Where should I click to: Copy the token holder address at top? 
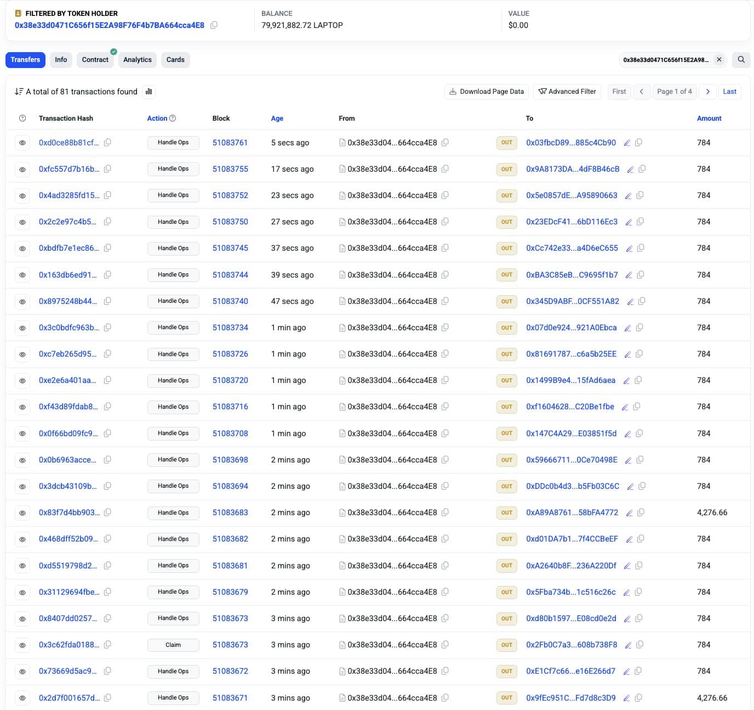click(x=214, y=25)
